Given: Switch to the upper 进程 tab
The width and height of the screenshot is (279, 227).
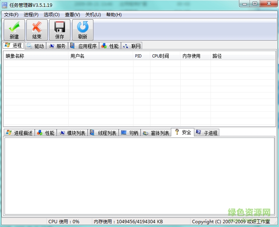Looking at the screenshot, I should [14, 45].
